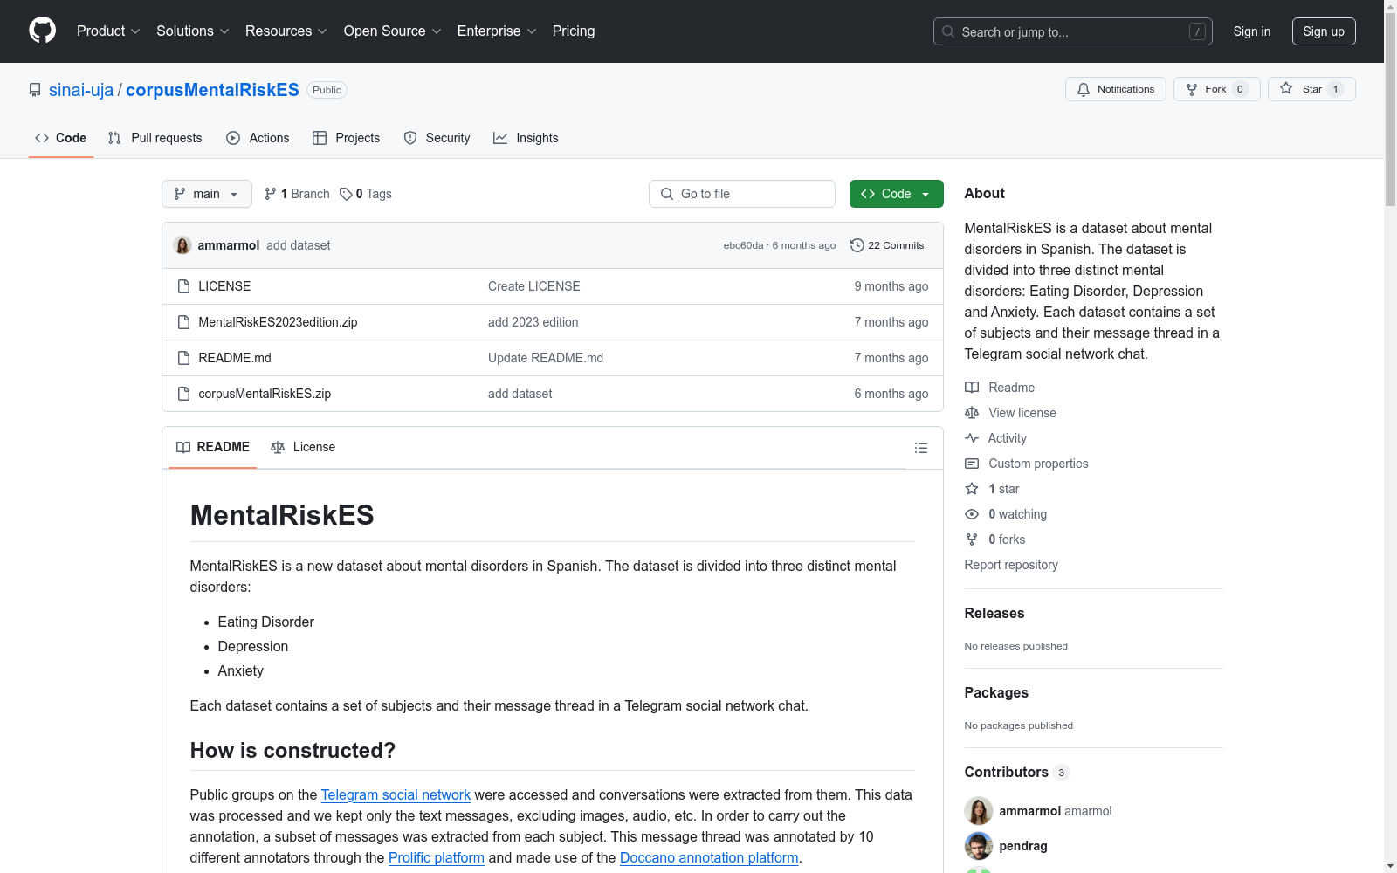The image size is (1397, 873).
Task: Expand the Resources menu
Action: click(x=286, y=31)
